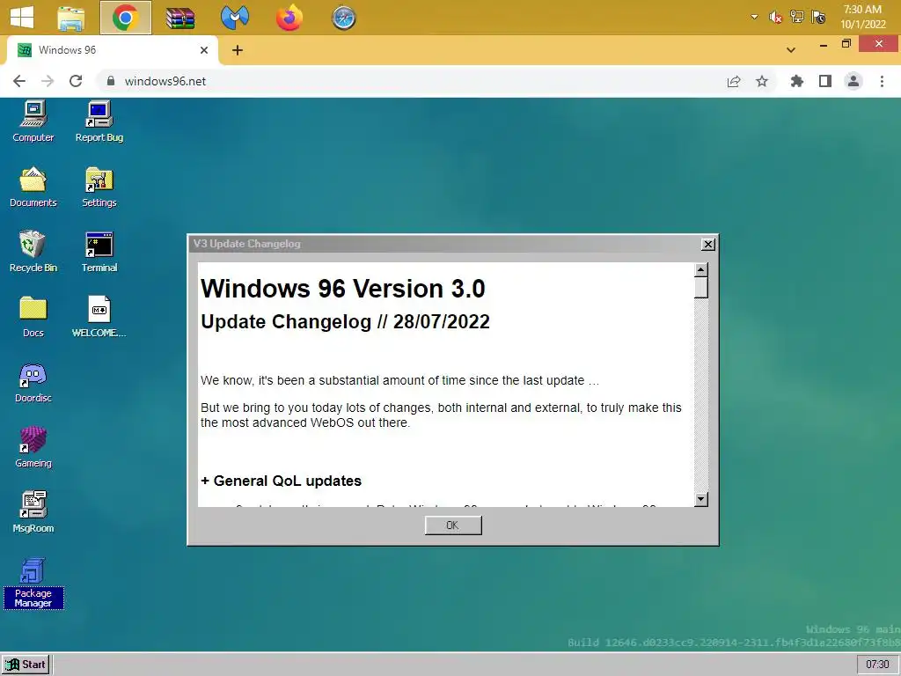
Task: Open a new Chrome tab
Action: coord(238,50)
